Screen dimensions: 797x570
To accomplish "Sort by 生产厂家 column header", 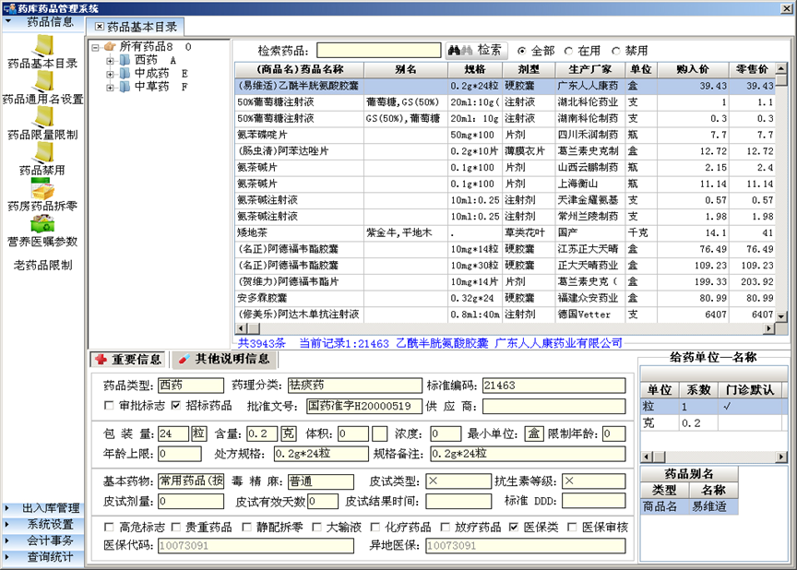I will (x=589, y=69).
